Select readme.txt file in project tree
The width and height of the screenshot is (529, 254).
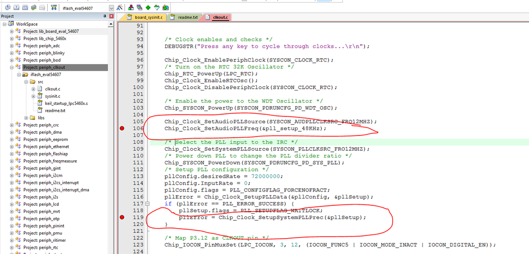pyautogui.click(x=55, y=111)
